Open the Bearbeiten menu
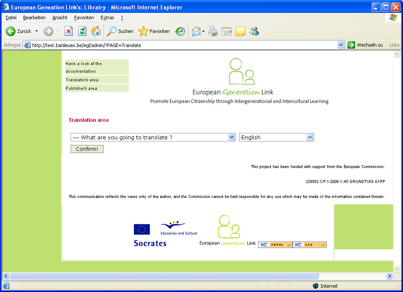This screenshot has width=403, height=292. pos(34,18)
